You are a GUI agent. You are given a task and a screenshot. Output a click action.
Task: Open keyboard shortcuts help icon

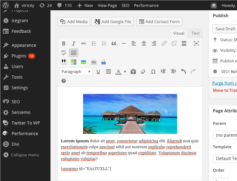64,81
